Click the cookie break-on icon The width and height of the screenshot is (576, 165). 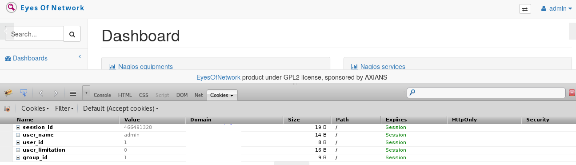pos(7,109)
